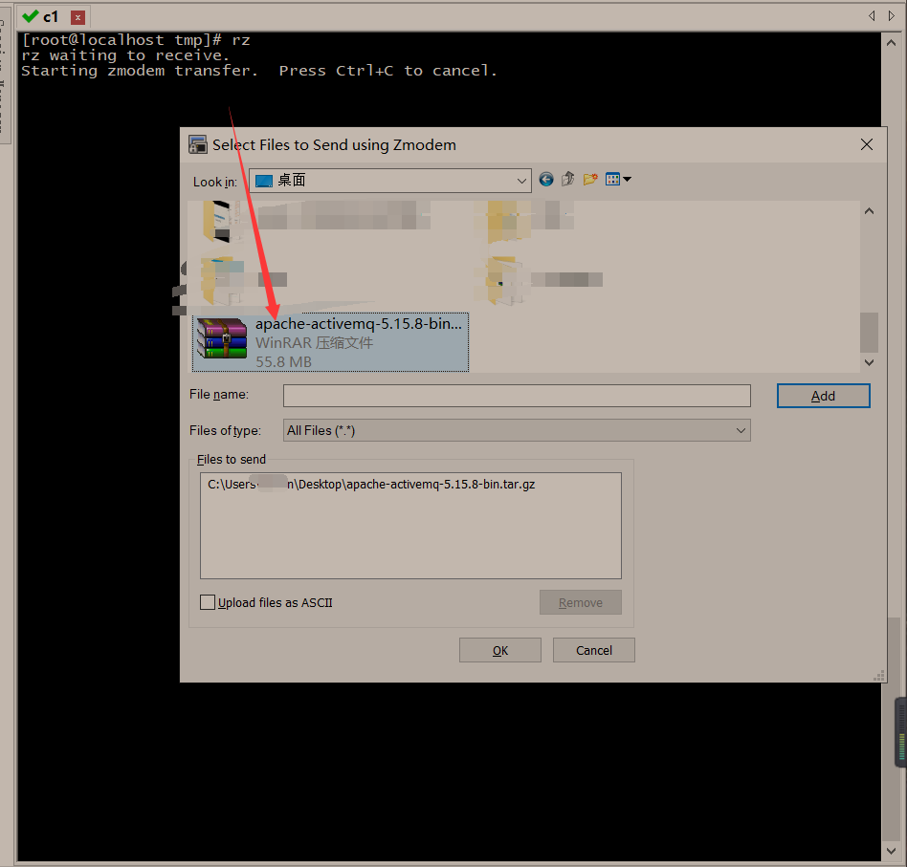Click file list scroll down arrow
The image size is (907, 867).
pyautogui.click(x=869, y=362)
